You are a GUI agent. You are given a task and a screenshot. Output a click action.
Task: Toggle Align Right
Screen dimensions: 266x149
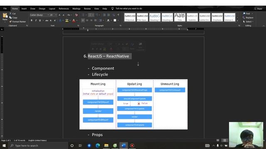(91, 20)
